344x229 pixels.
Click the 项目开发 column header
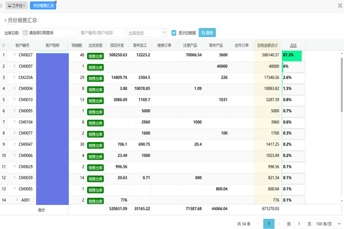pos(117,45)
